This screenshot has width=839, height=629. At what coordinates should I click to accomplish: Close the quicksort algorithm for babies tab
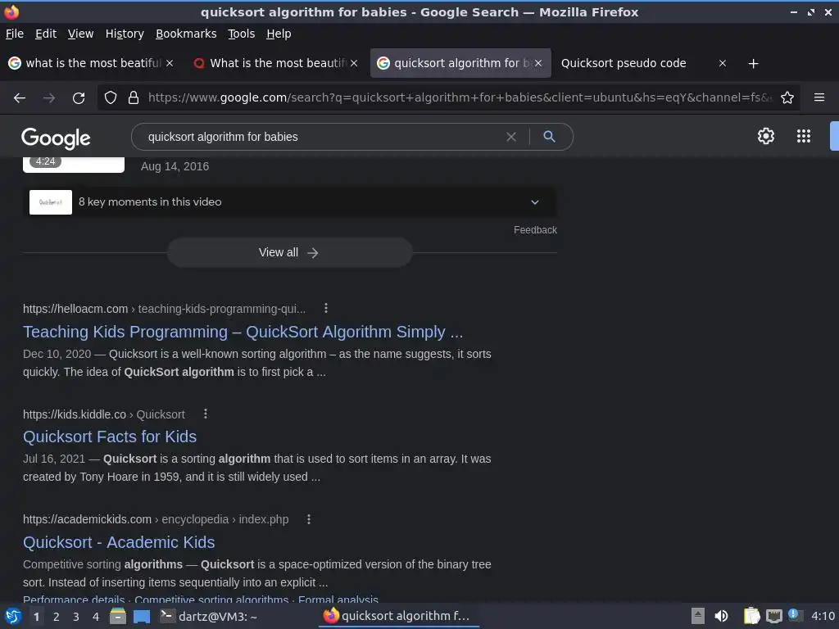(538, 63)
